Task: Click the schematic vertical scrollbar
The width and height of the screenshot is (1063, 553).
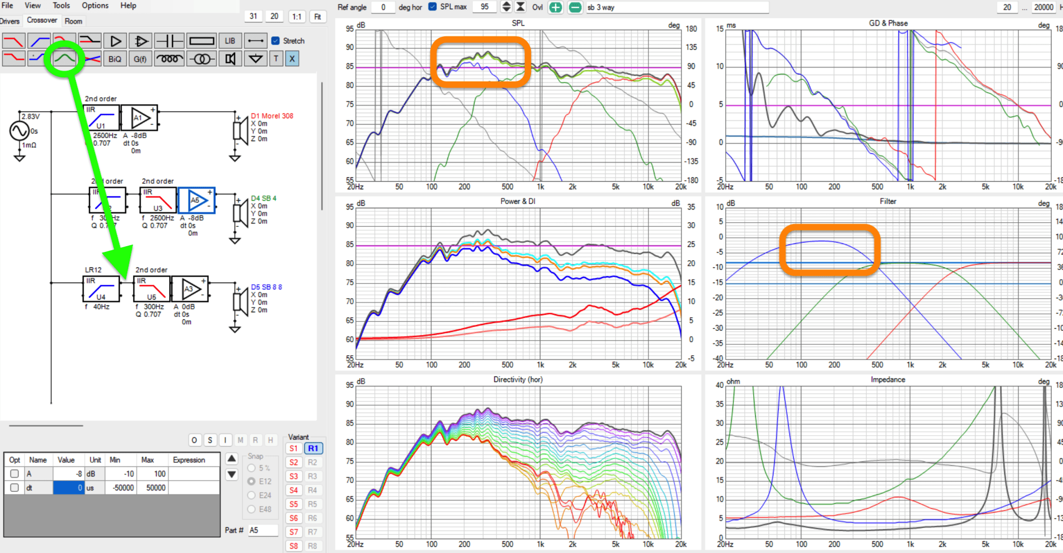Action: [x=322, y=145]
